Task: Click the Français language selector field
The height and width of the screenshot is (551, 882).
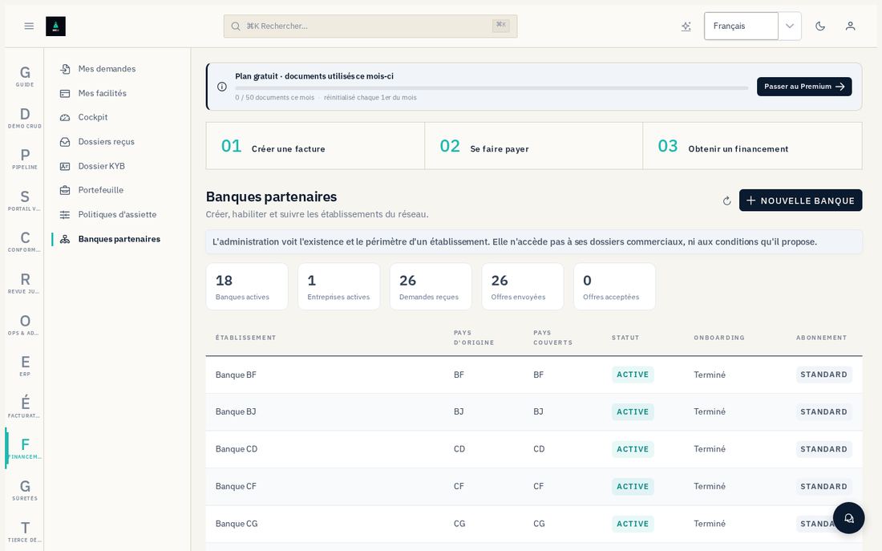Action: 742,26
